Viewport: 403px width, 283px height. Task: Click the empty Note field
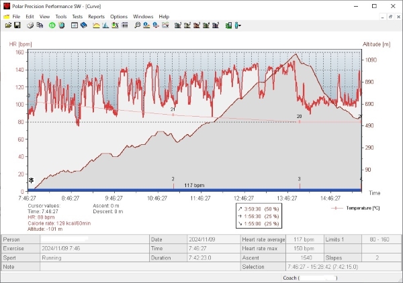(x=140, y=267)
